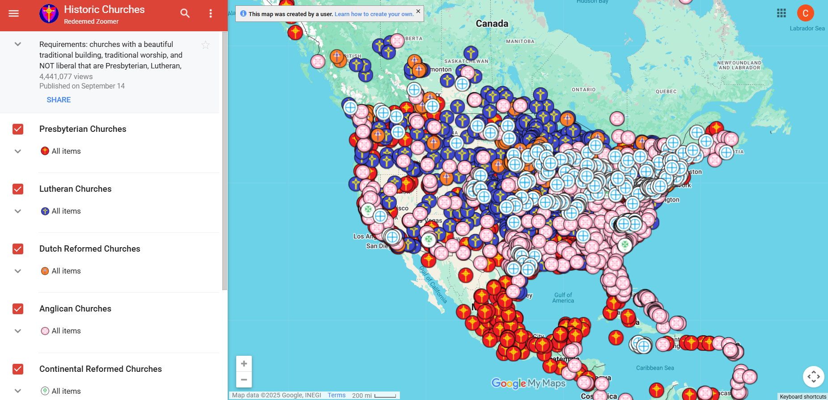Open 'Learn how to create your own' link
828x400 pixels.
[x=374, y=14]
